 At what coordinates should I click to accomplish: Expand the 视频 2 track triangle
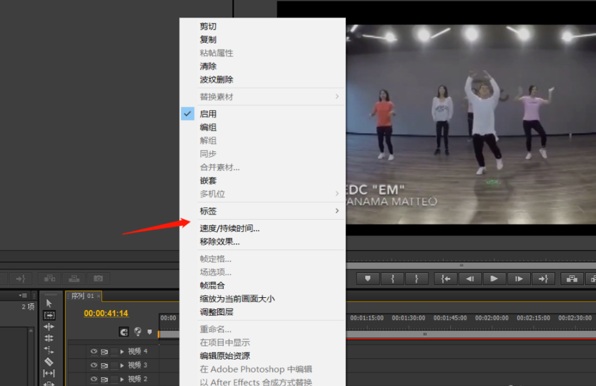pos(122,379)
